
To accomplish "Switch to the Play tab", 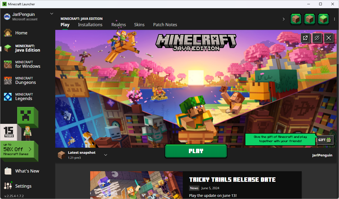I will [x=65, y=25].
